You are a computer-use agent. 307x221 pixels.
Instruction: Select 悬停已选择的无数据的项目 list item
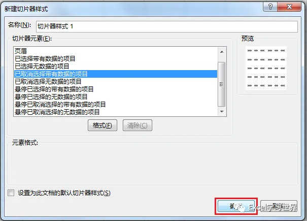tap(116, 97)
